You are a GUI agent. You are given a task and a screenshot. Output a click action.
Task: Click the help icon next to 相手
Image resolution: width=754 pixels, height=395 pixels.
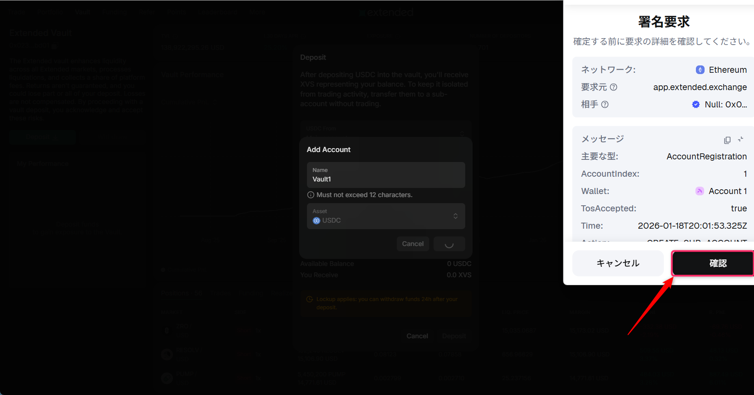pos(605,104)
